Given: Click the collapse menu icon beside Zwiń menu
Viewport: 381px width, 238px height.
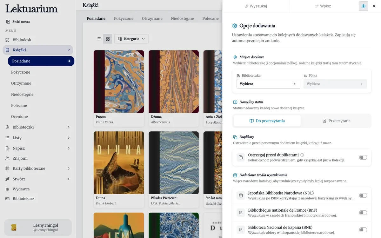Looking at the screenshot, I should coord(8,22).
